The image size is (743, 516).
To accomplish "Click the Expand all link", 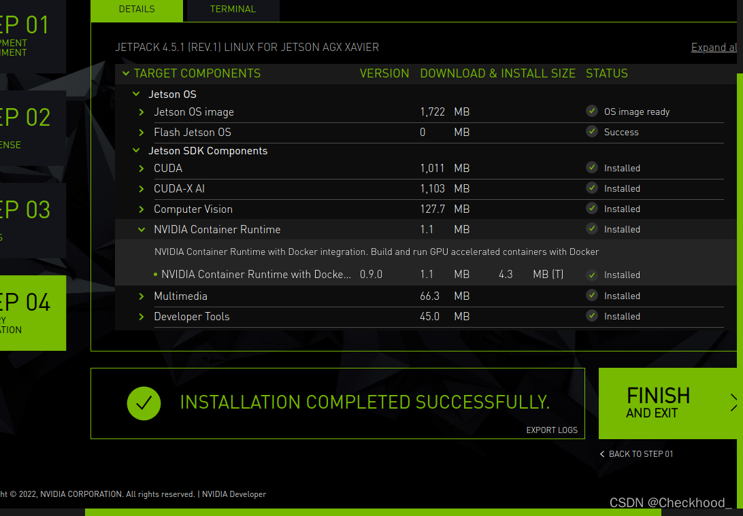I will click(714, 48).
